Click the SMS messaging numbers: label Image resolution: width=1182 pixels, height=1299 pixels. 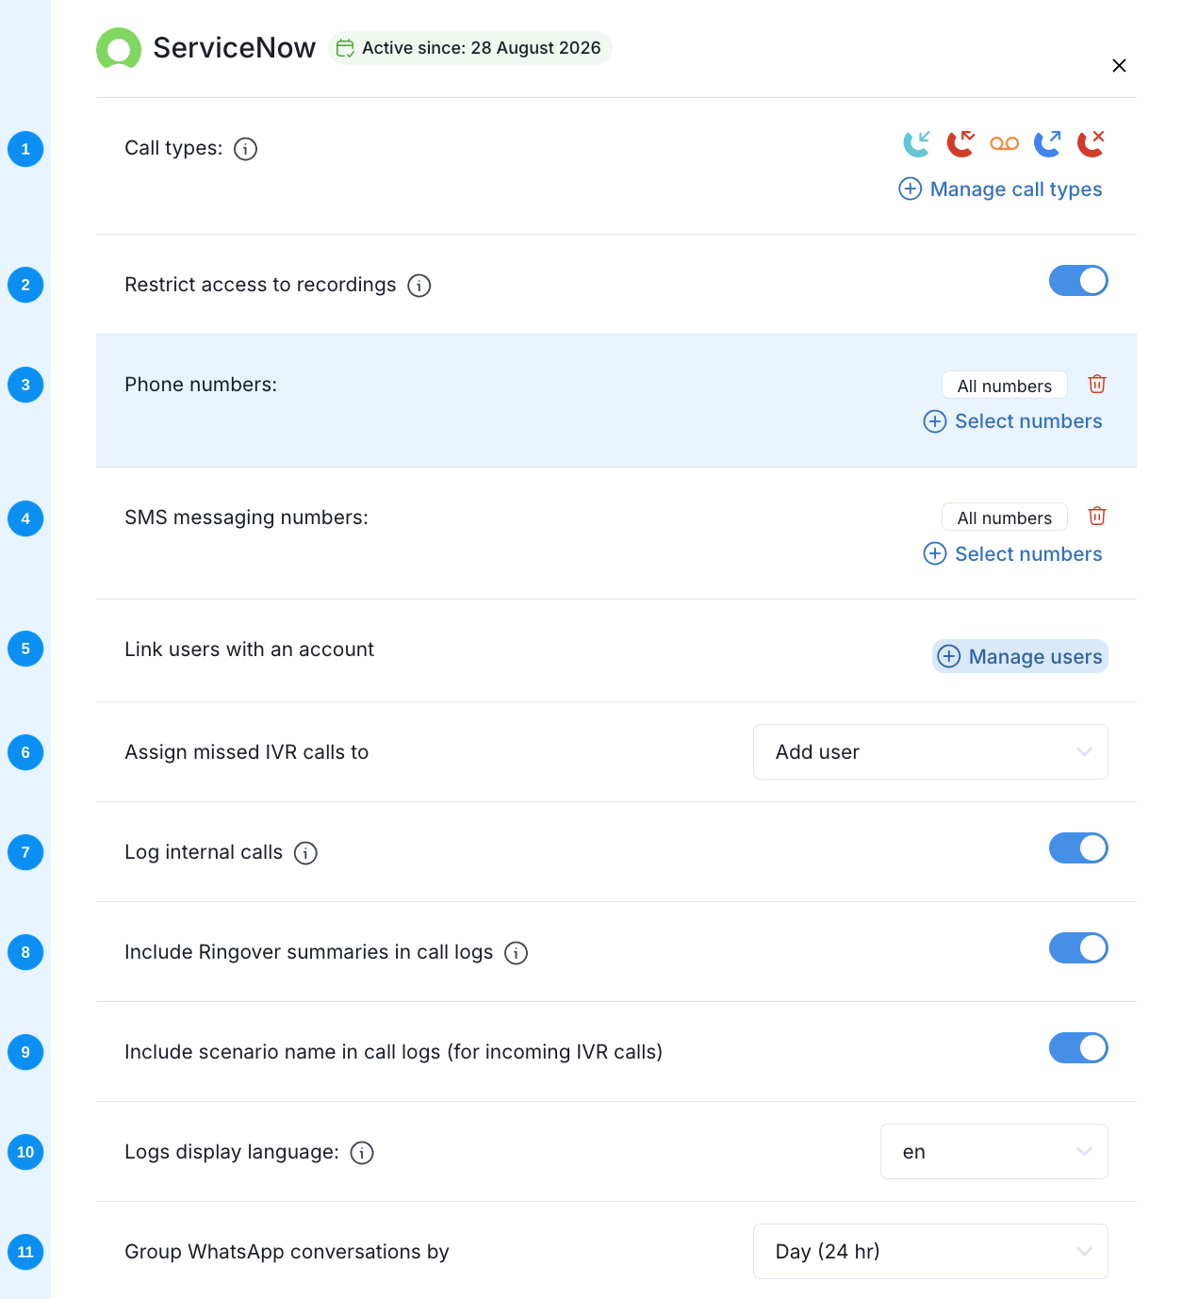pyautogui.click(x=246, y=518)
